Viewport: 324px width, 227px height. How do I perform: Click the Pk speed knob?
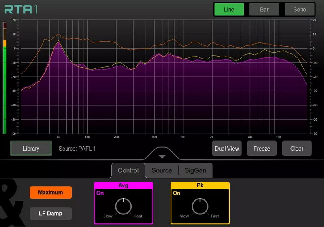[x=200, y=206]
